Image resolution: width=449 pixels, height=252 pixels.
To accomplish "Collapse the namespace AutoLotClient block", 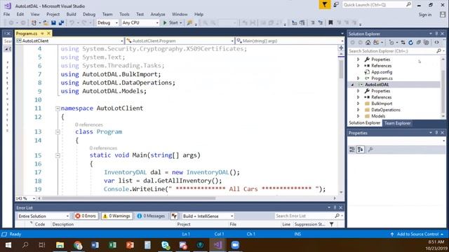I will [x=58, y=108].
